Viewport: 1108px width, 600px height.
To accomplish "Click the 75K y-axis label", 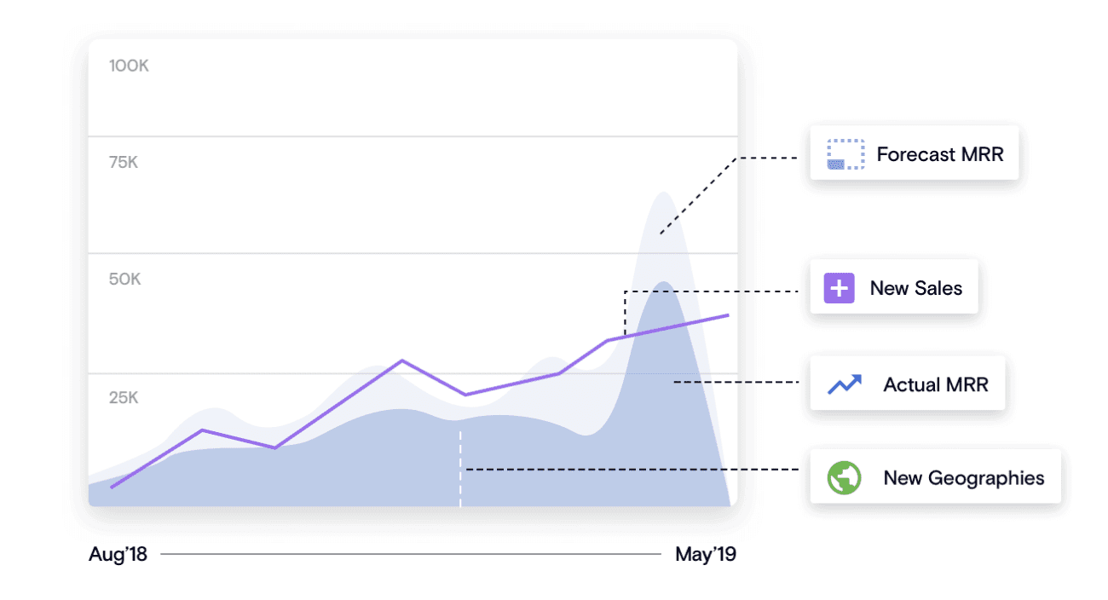I will [x=124, y=162].
